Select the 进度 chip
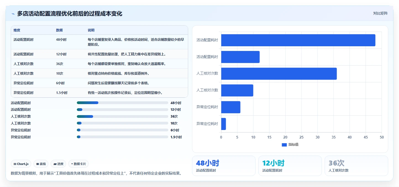Image resolution: width=399 pixels, height=187 pixels. point(58,164)
